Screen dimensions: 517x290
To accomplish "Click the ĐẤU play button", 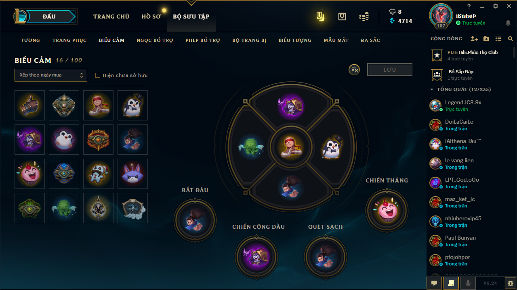I will coord(50,17).
